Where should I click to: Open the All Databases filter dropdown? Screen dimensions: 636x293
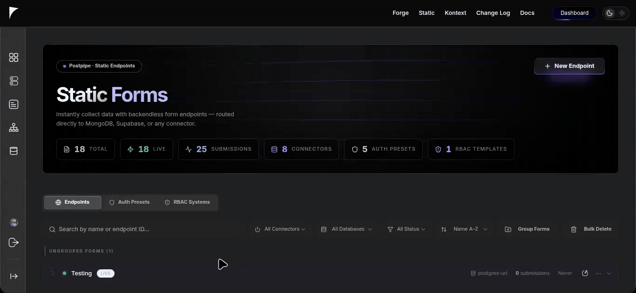[346, 229]
